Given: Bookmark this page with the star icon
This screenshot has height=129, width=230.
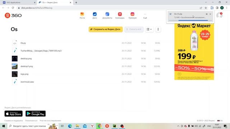Looking at the screenshot, I should 206,8.
